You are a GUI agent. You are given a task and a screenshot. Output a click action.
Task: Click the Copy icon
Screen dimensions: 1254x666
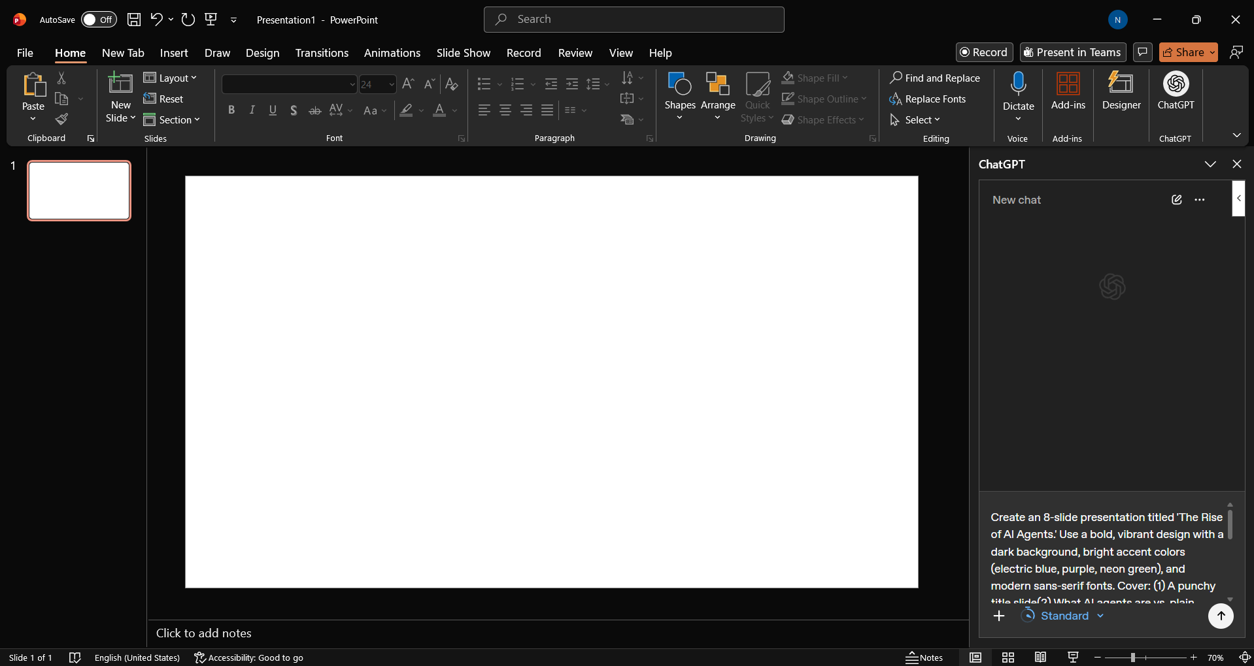61,99
